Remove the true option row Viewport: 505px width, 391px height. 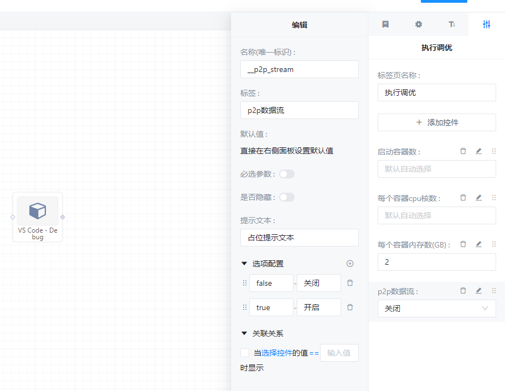[x=349, y=307]
